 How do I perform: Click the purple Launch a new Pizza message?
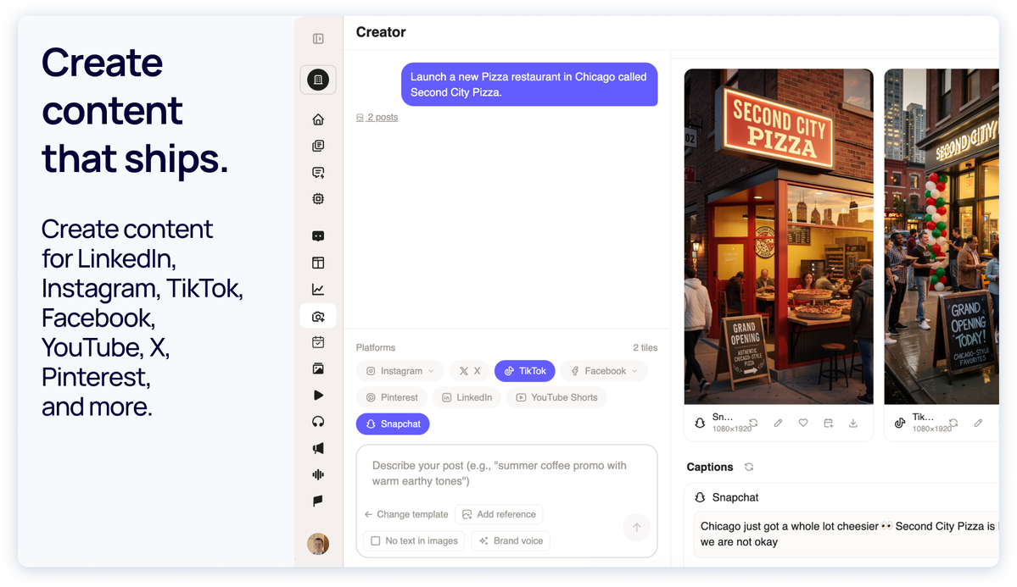(x=529, y=84)
